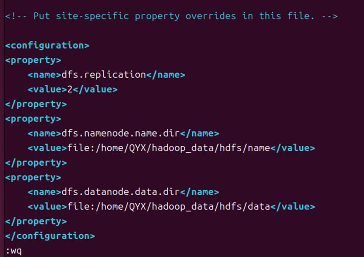Click closing value tag after hdfs/data path

pos(293,207)
